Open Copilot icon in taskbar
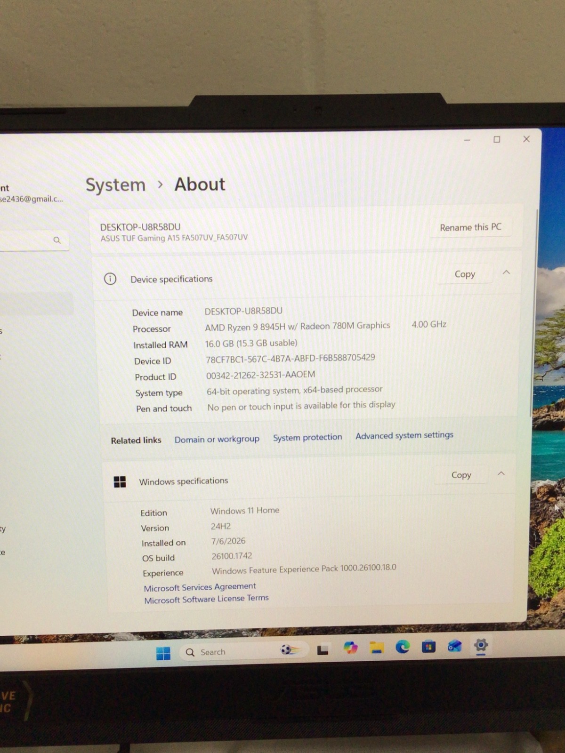This screenshot has height=753, width=565. click(x=350, y=649)
